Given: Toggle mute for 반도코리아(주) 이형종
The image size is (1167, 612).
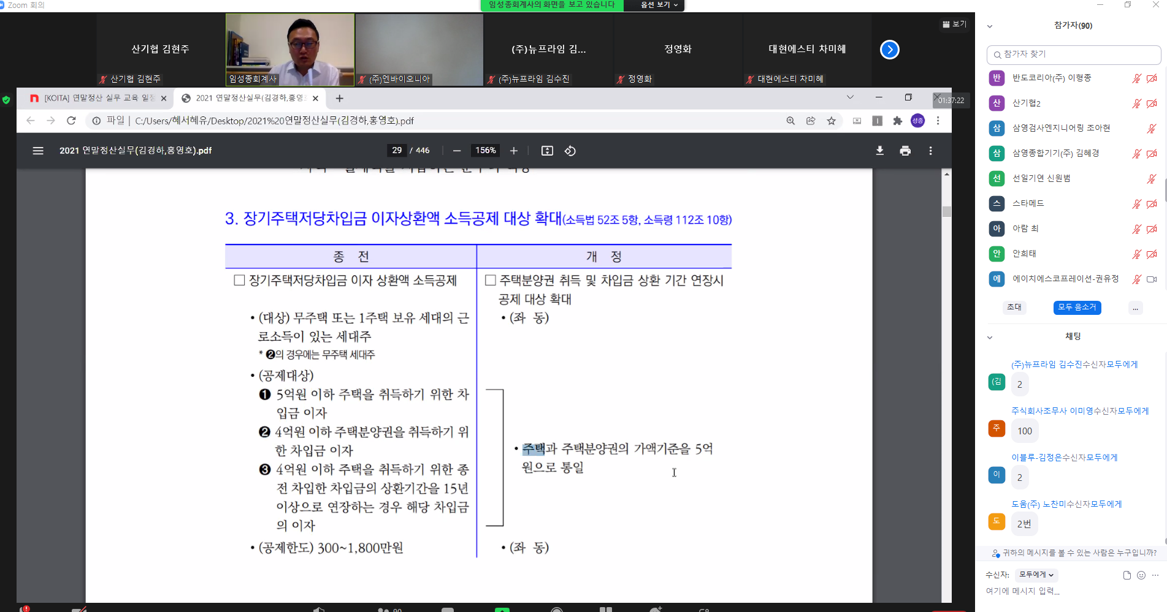Looking at the screenshot, I should 1136,78.
